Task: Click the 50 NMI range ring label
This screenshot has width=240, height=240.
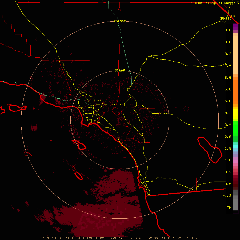Action: [120, 71]
